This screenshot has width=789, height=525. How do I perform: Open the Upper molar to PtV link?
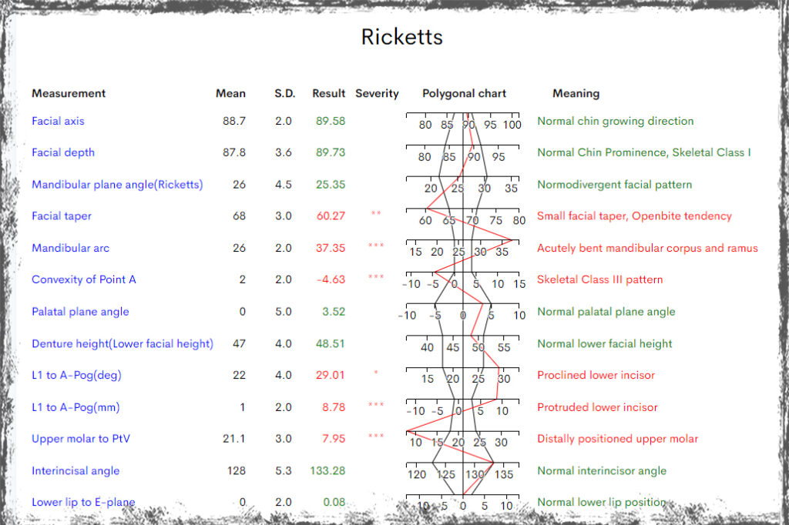tap(79, 439)
